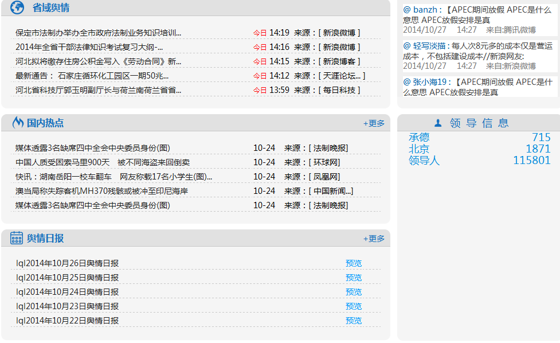Click the person icon beside 领导信息
560x343 pixels.
tap(438, 123)
